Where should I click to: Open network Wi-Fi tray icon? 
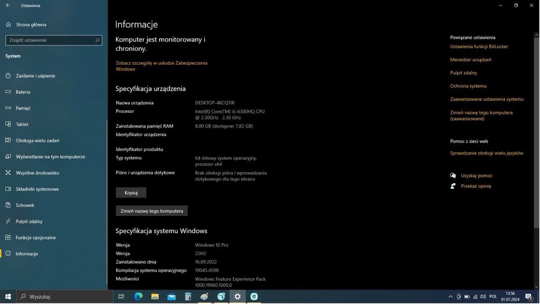[x=475, y=296]
